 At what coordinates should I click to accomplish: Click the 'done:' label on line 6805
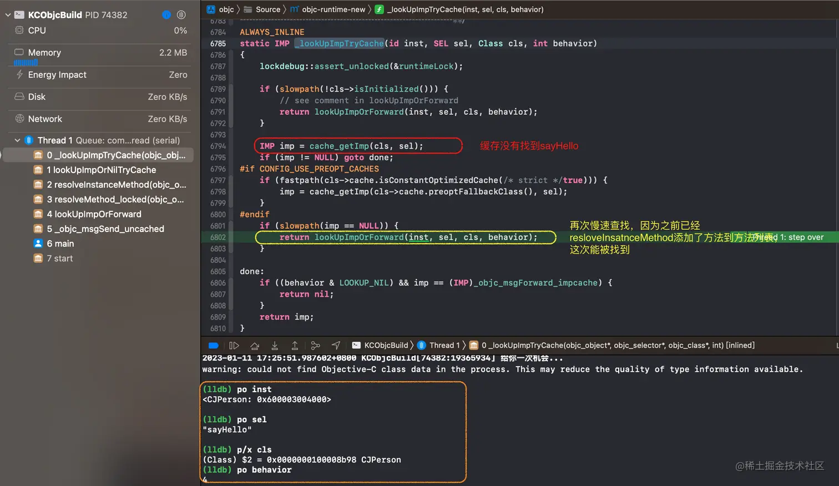[252, 271]
